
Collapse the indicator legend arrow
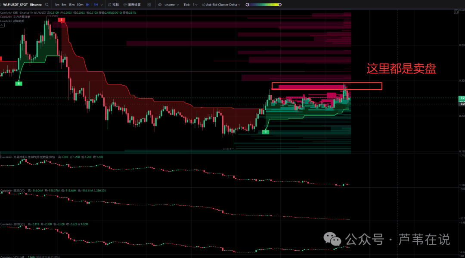click(2, 25)
